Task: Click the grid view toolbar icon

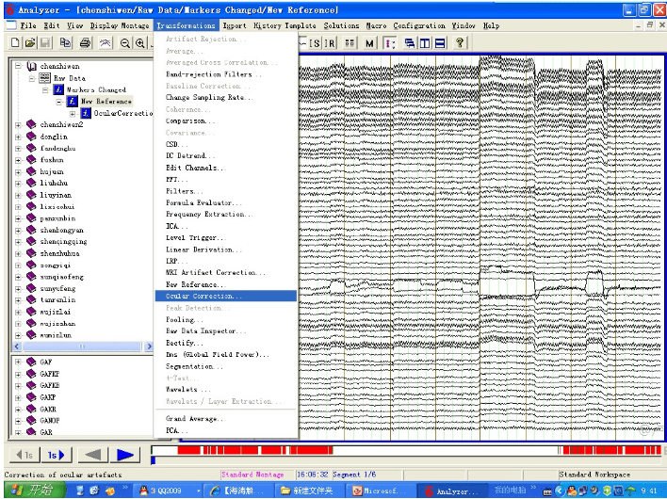Action: (350, 43)
